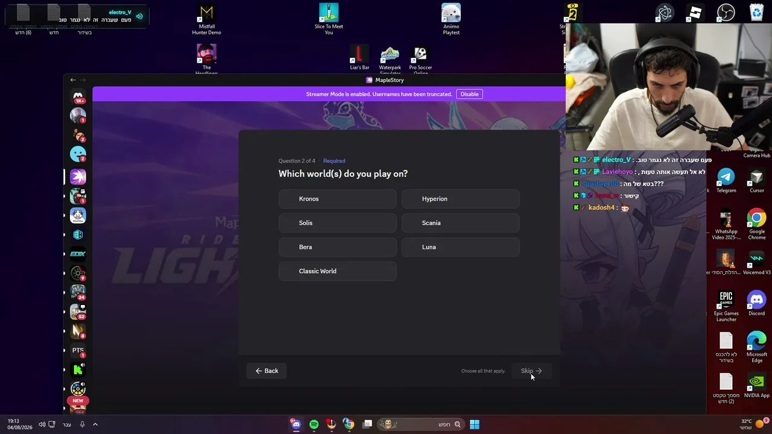Screen dimensions: 772x434
Task: Click the kadosh4 chat username
Action: (x=601, y=207)
